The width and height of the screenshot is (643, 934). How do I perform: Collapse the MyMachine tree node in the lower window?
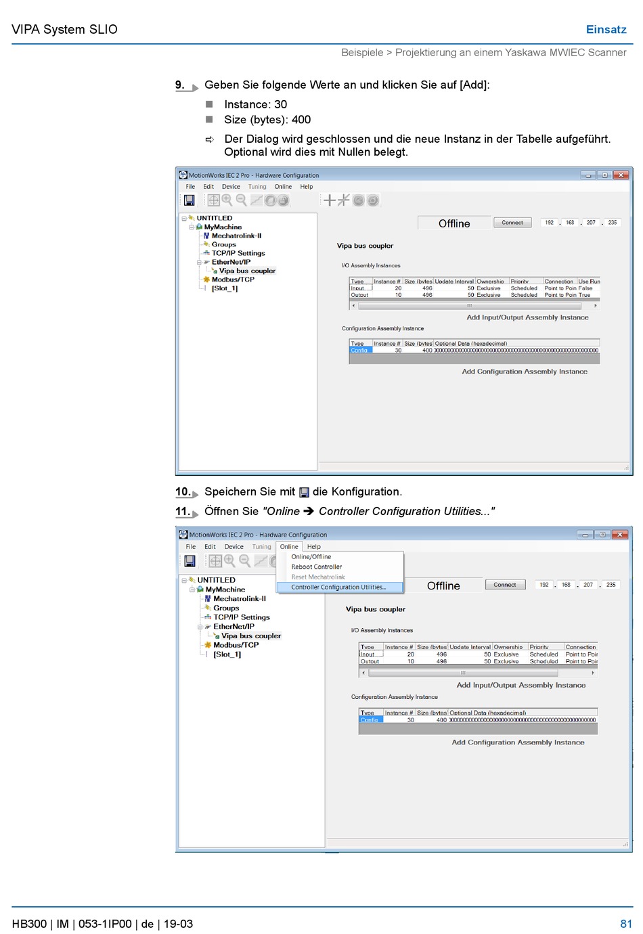[x=192, y=590]
